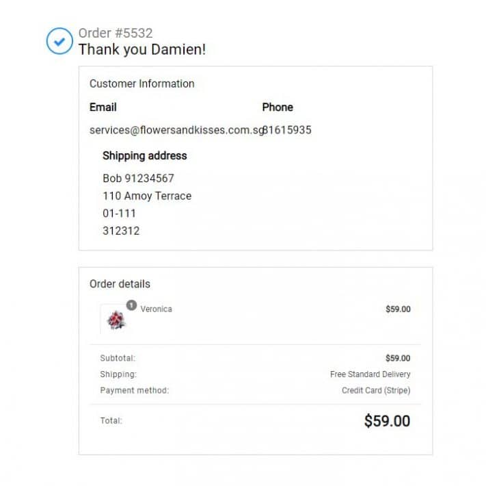Click the Order details section title
Screen dimensions: 486x486
(120, 283)
